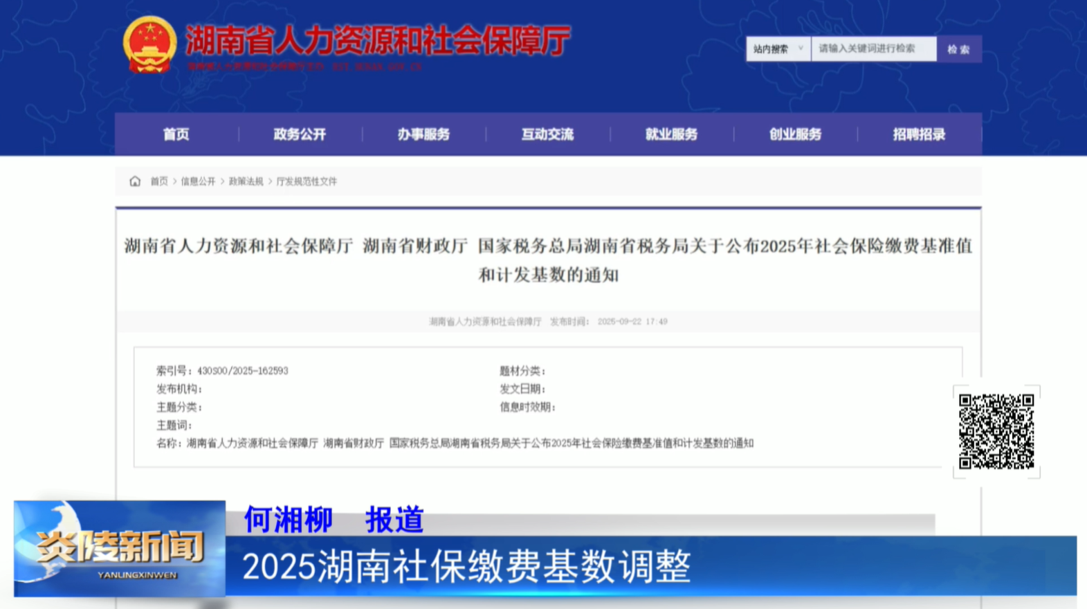Viewport: 1087px width, 609px height.
Task: Click the 索引号 430S00/2025-162593 text
Action: 222,371
